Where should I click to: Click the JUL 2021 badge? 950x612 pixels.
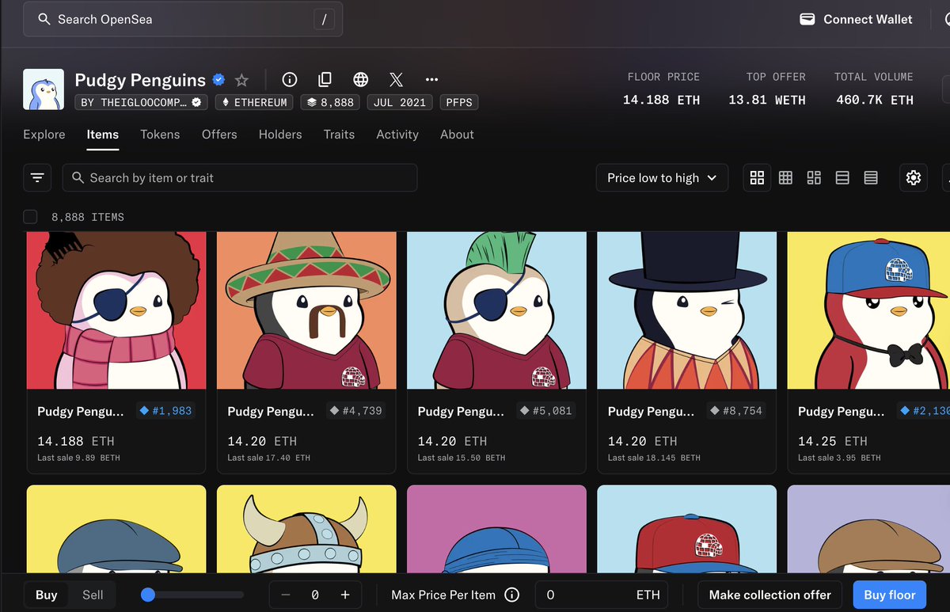(x=400, y=102)
